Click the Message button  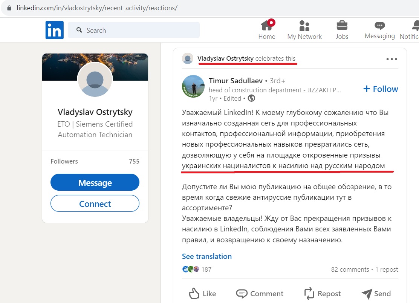tap(95, 182)
